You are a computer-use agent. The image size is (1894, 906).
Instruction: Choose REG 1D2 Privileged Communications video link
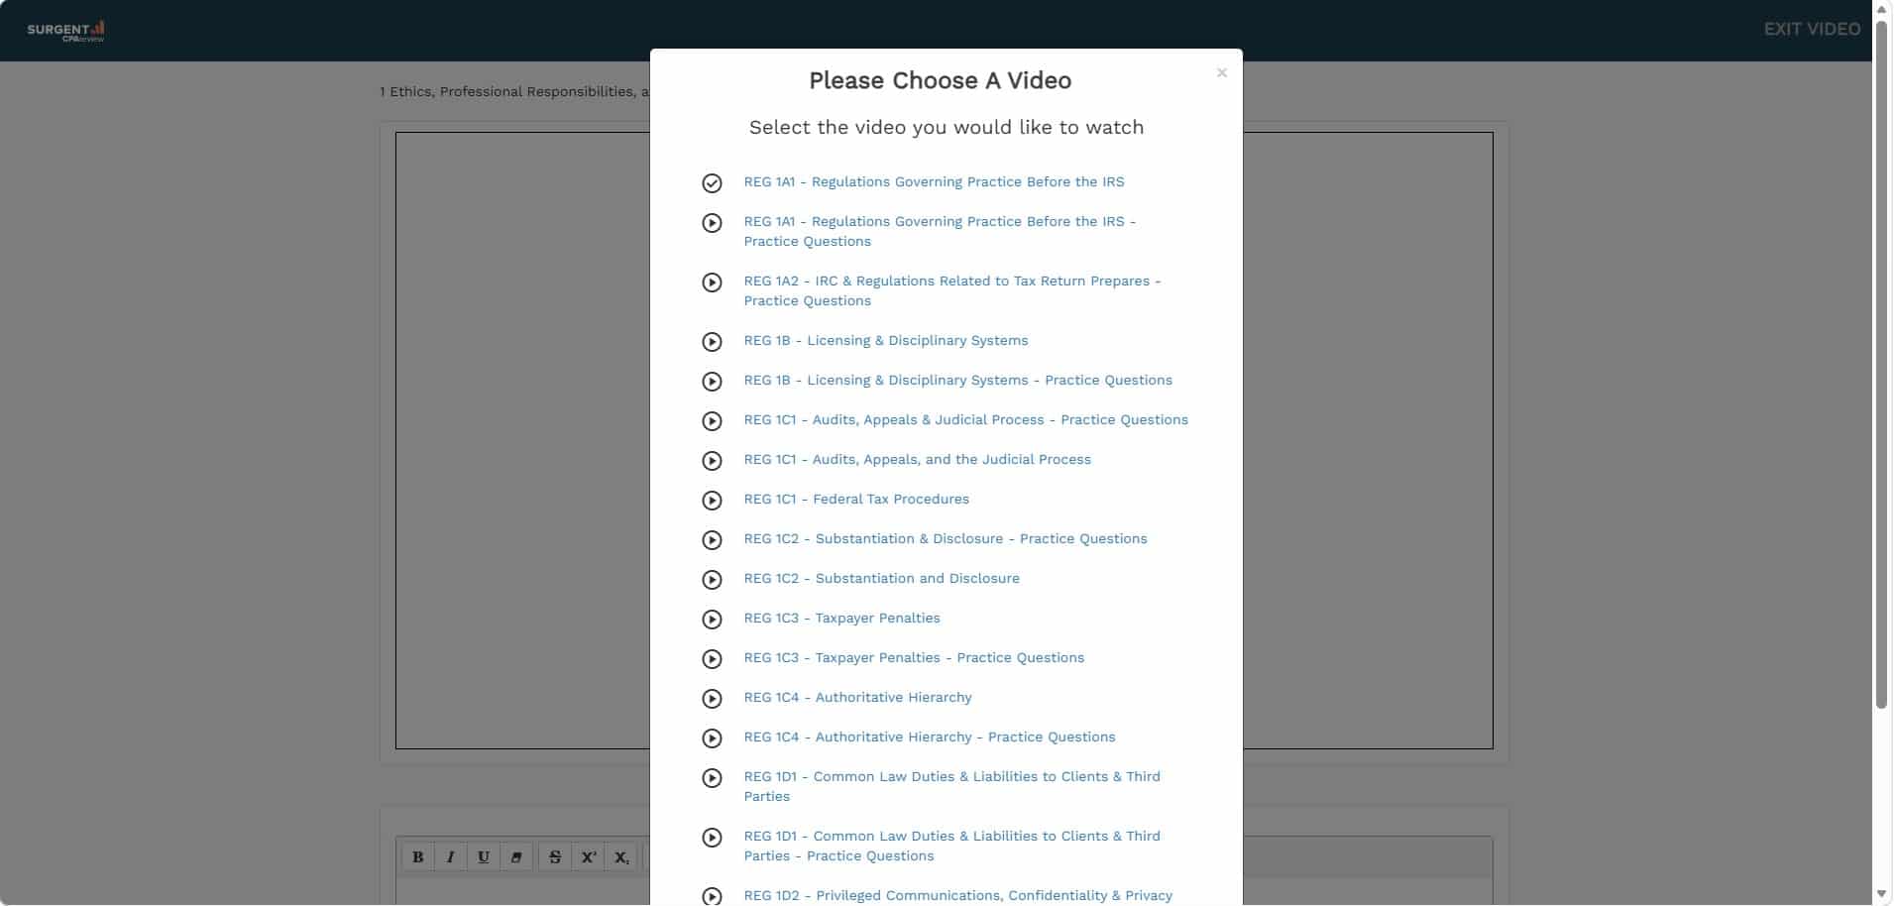pos(957,895)
